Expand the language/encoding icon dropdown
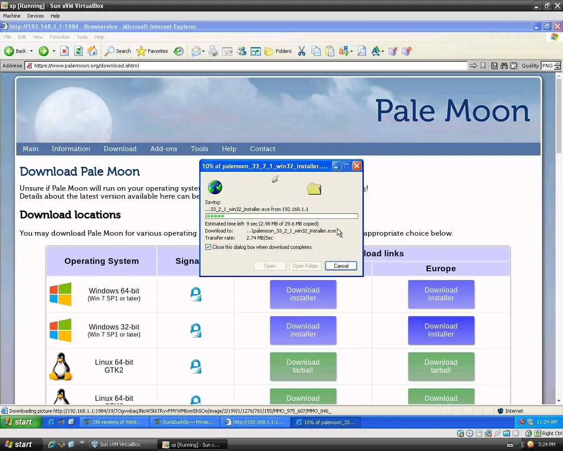This screenshot has width=563, height=451. [351, 51]
